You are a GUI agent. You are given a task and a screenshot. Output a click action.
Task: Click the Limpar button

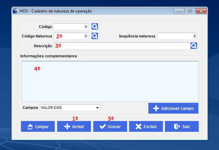(x=38, y=126)
